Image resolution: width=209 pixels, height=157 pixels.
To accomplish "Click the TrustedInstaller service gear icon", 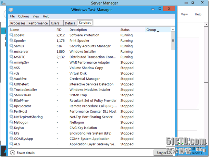I will point(11,90).
